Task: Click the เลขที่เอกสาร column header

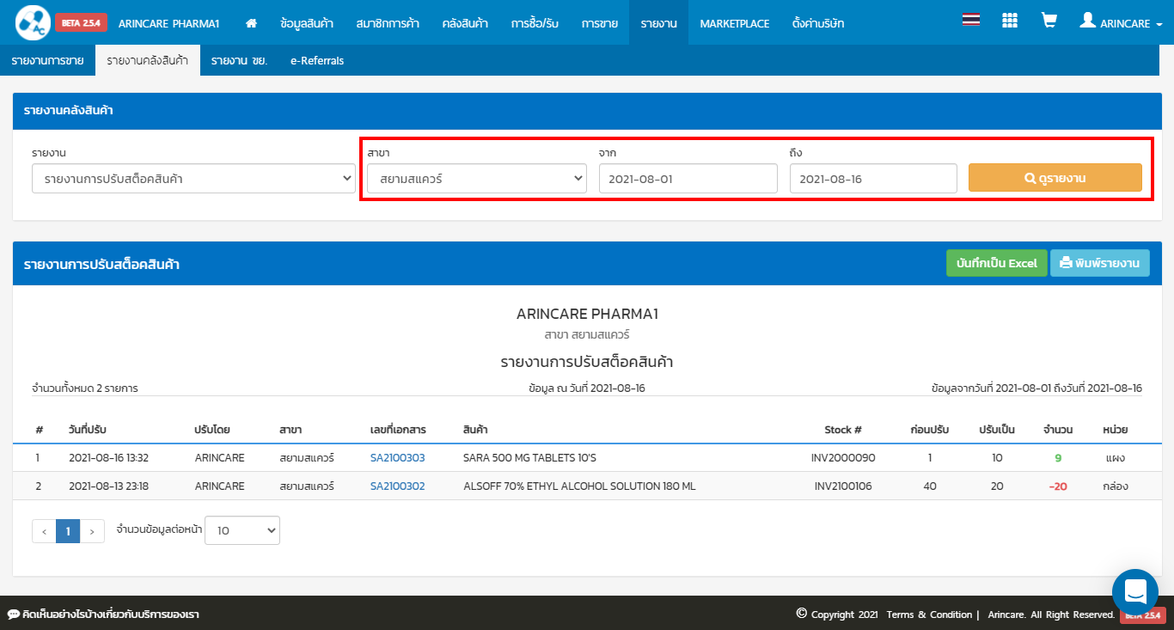Action: pyautogui.click(x=398, y=429)
